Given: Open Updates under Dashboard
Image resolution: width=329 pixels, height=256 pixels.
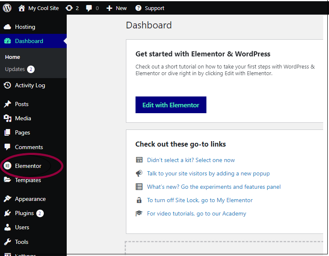Looking at the screenshot, I should pos(15,69).
